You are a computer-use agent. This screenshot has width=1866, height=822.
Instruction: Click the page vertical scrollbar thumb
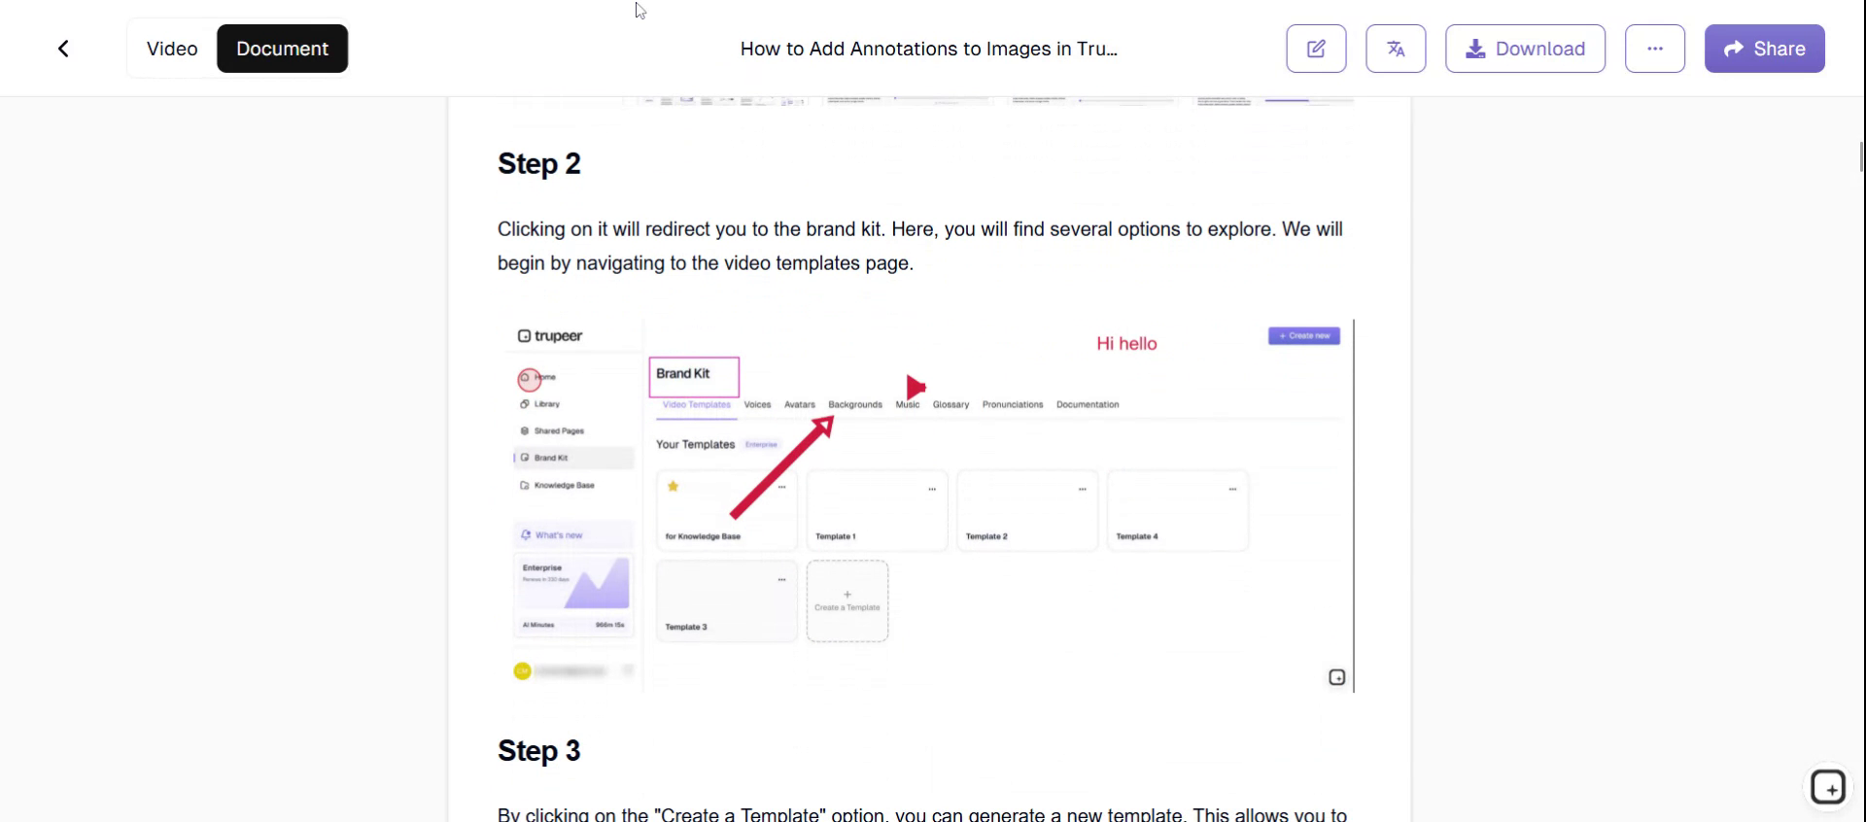tap(1861, 155)
